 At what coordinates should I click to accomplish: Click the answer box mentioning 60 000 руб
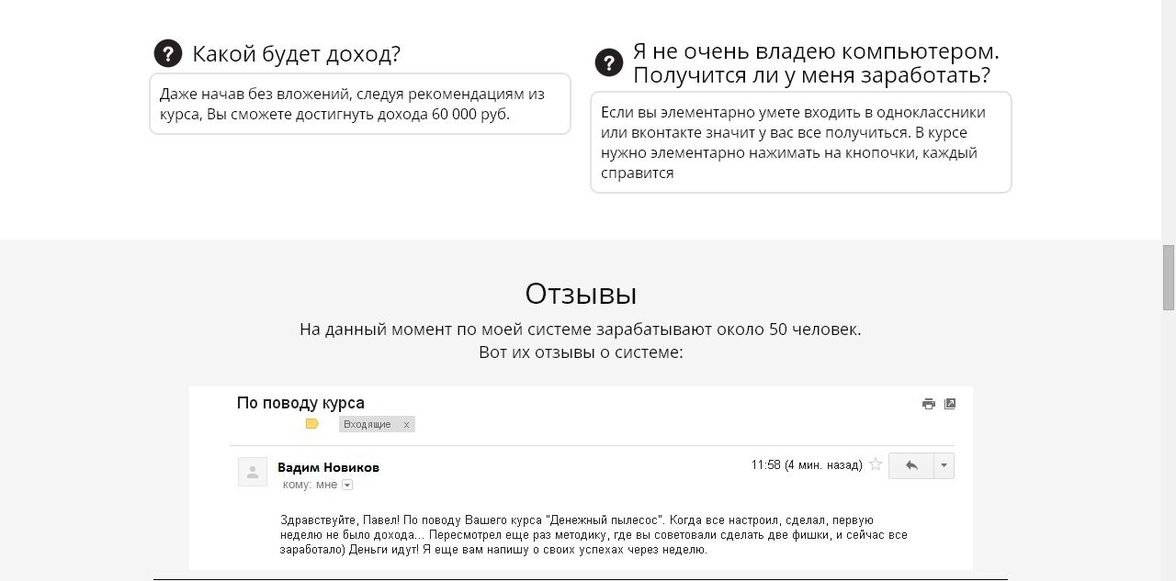click(359, 104)
